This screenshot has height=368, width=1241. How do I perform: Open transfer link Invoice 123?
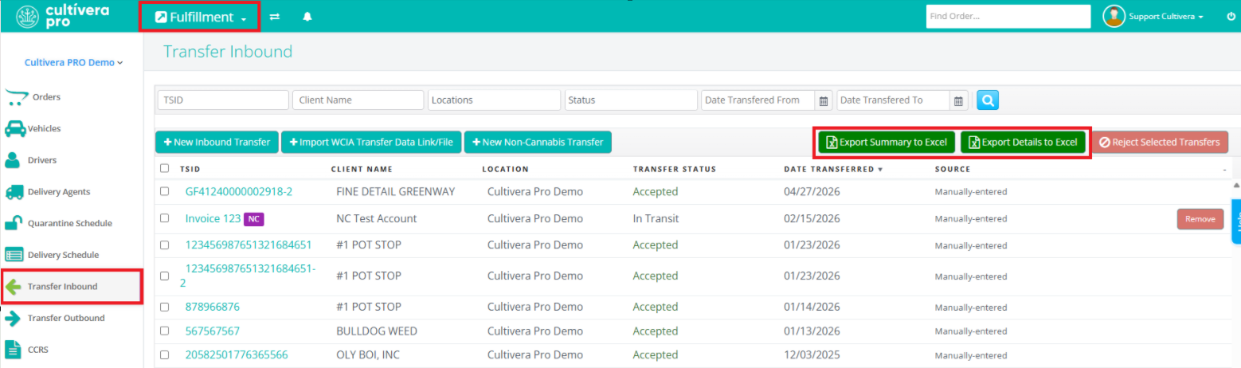213,218
